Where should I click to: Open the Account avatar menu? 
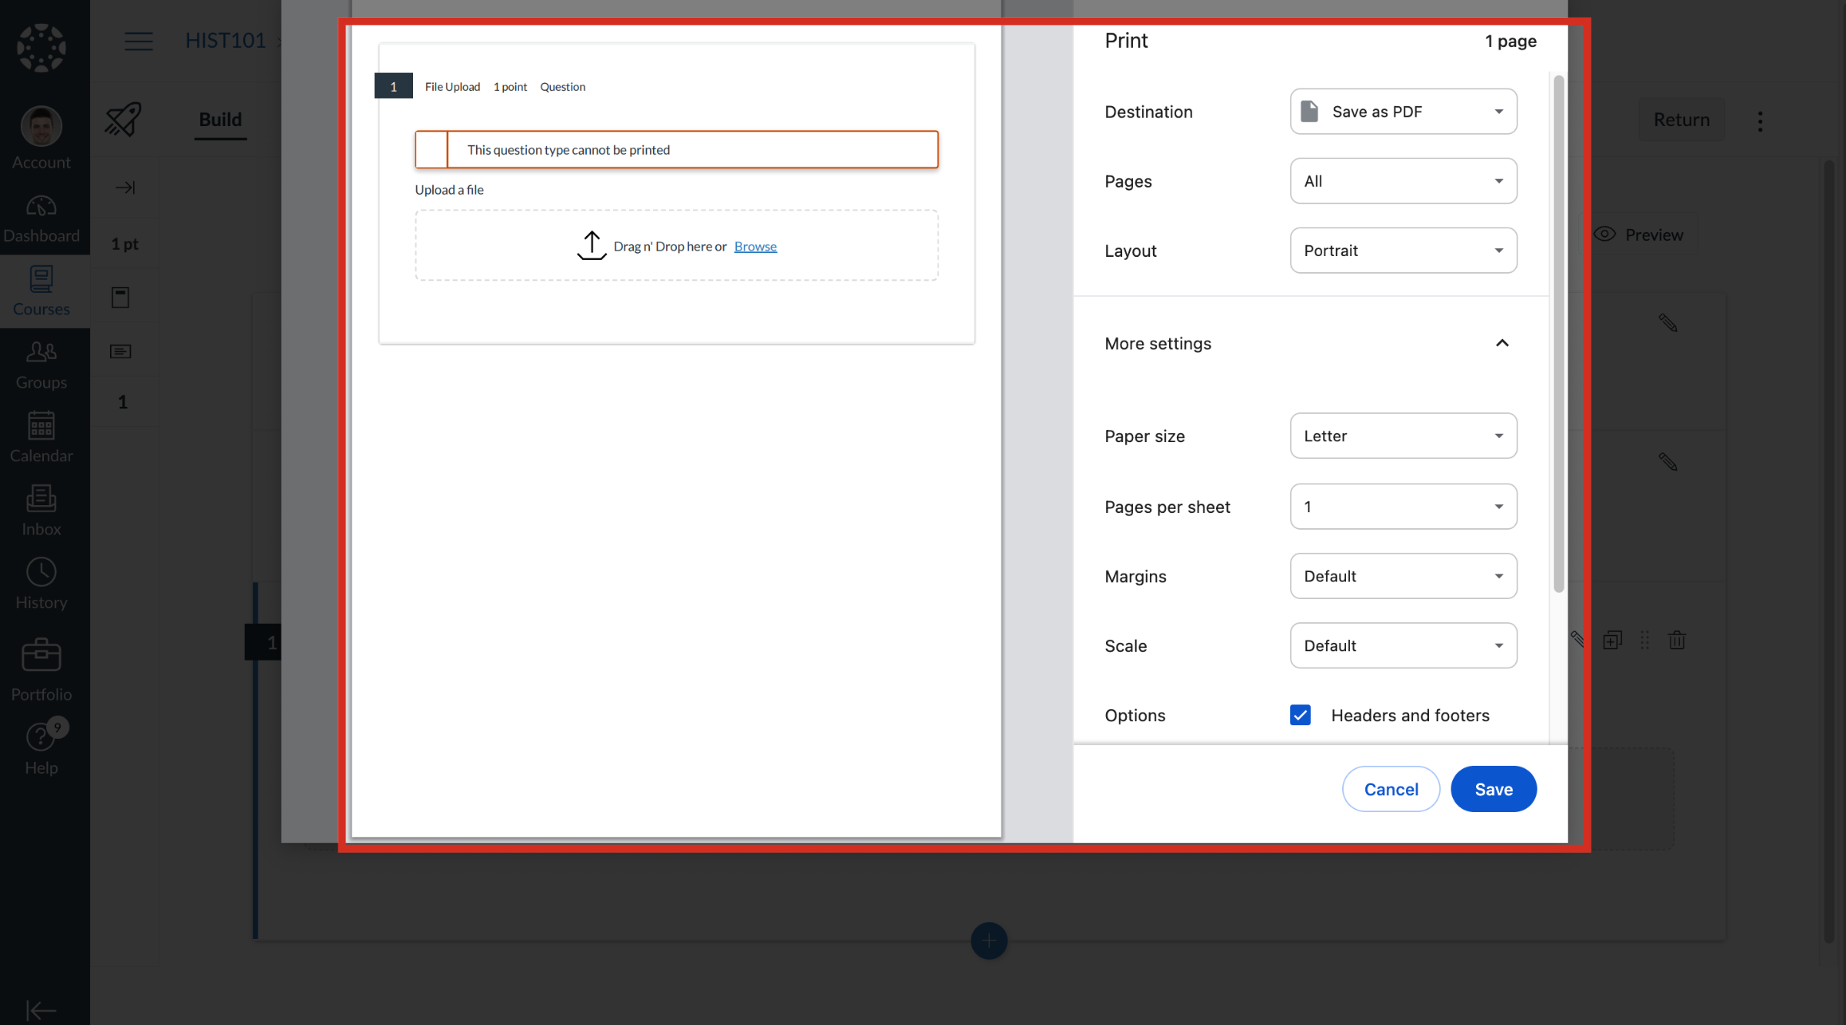[x=42, y=138]
